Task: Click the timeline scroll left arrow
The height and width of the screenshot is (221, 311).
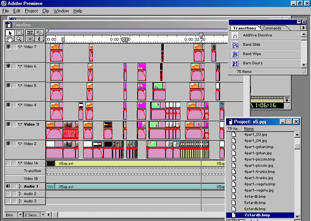Action: (x=48, y=215)
